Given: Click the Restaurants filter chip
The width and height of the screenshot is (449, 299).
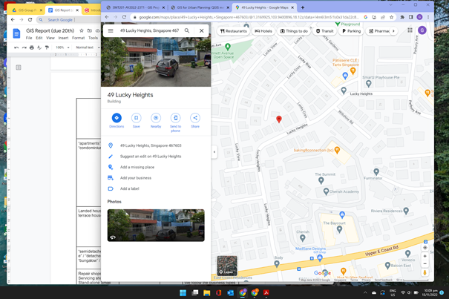Looking at the screenshot, I should pyautogui.click(x=234, y=31).
